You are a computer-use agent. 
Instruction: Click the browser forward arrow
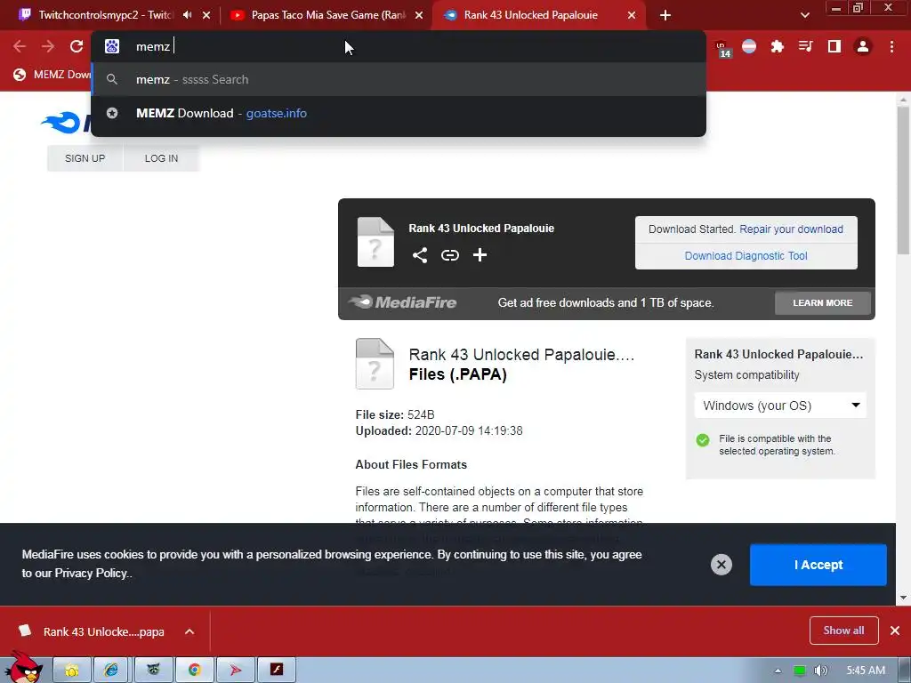48,46
